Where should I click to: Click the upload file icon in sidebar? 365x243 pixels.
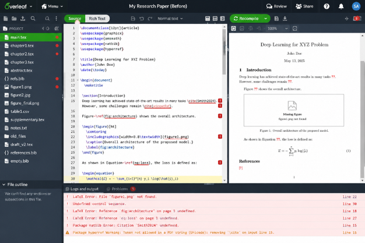23,19
